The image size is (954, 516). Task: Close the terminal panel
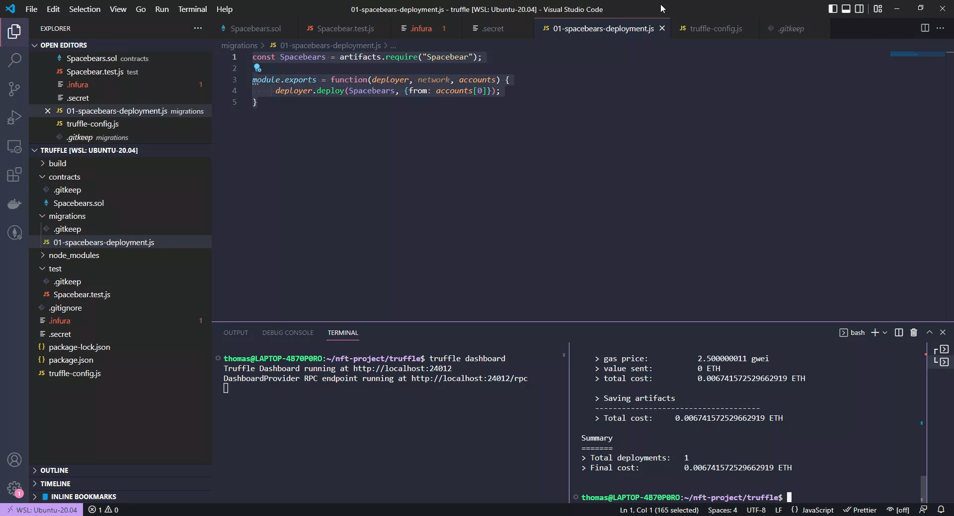[x=943, y=332]
